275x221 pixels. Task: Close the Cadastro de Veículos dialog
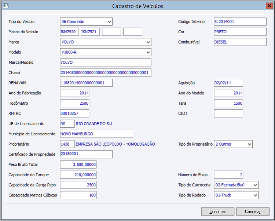269,6
